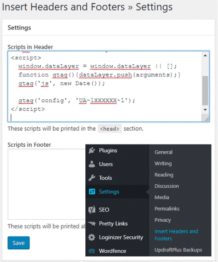
Task: Go to Discussion settings
Action: tap(167, 186)
